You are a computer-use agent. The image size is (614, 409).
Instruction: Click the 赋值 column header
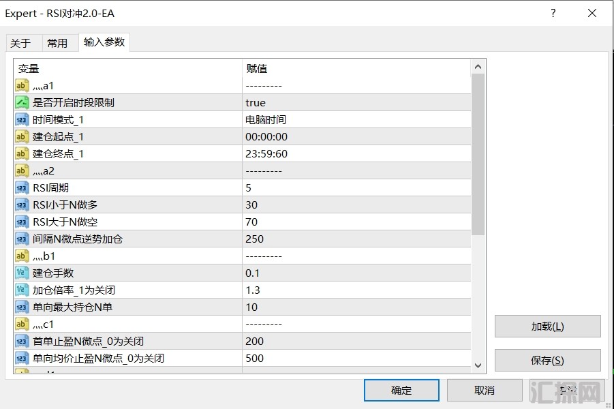[x=356, y=69]
